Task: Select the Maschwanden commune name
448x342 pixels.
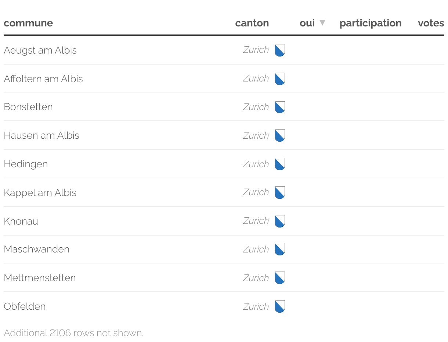Action: pyautogui.click(x=37, y=249)
